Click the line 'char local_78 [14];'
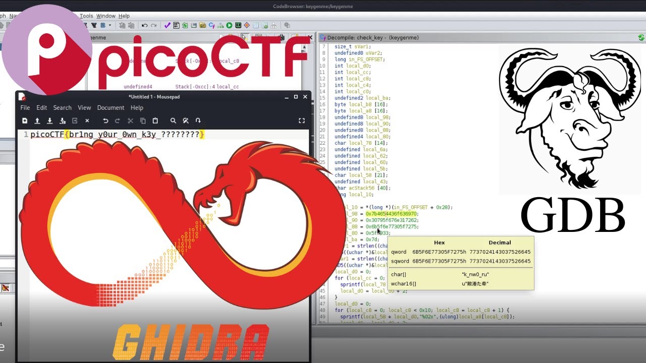 [360, 143]
